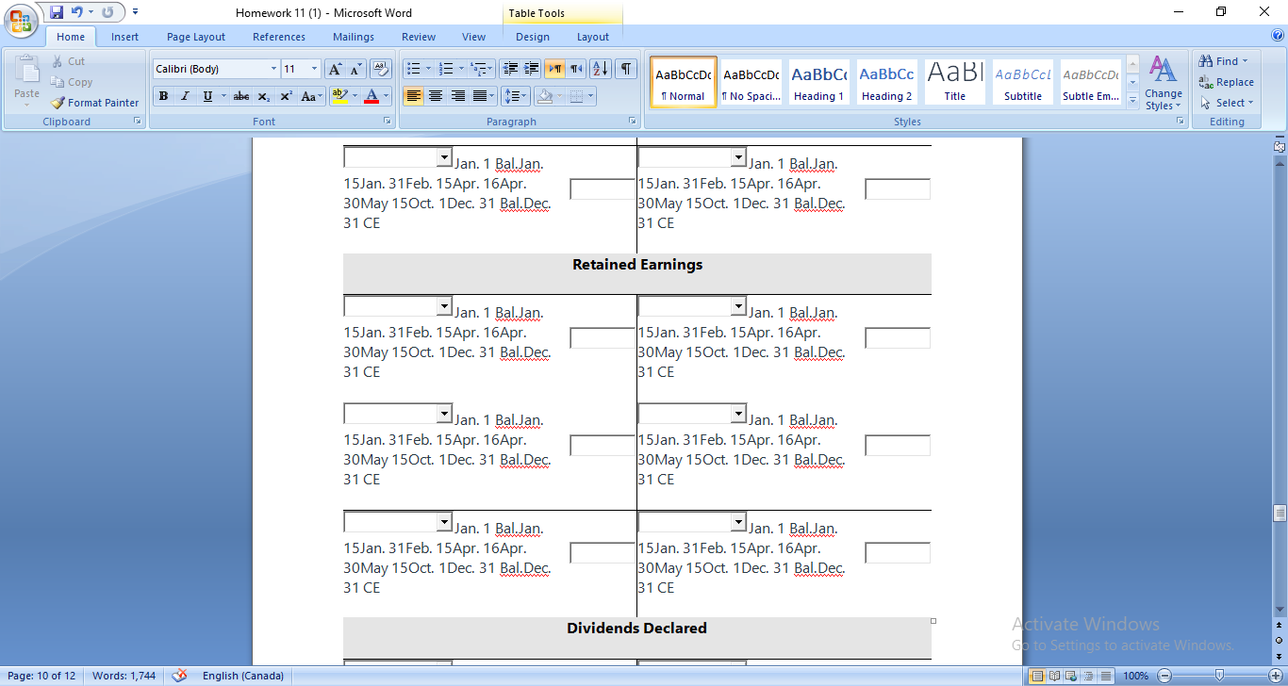Image resolution: width=1288 pixels, height=686 pixels.
Task: Click language English (Canada) in status bar
Action: click(243, 676)
